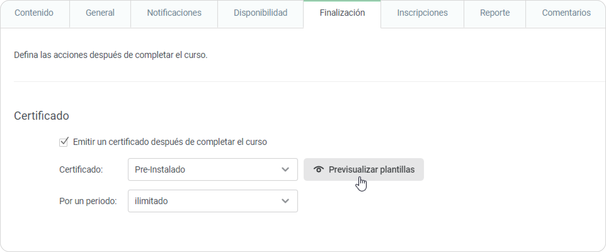Open the General tab
Viewport: 606px width, 252px height.
tap(100, 13)
